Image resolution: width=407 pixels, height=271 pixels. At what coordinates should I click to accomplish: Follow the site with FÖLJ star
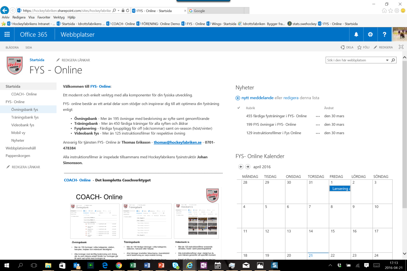coord(363,47)
